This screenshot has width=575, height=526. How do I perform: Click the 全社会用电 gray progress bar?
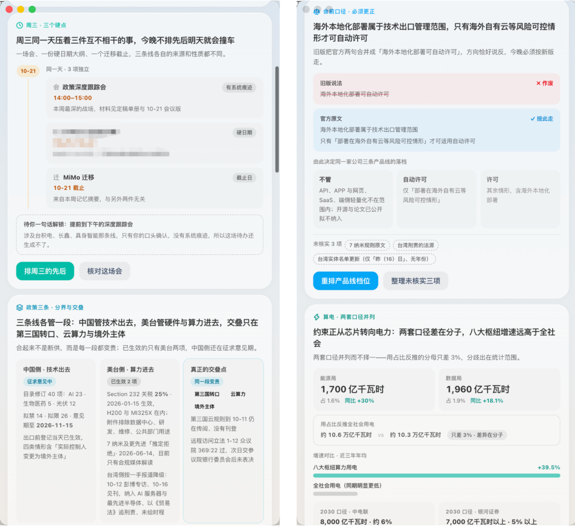(x=335, y=494)
